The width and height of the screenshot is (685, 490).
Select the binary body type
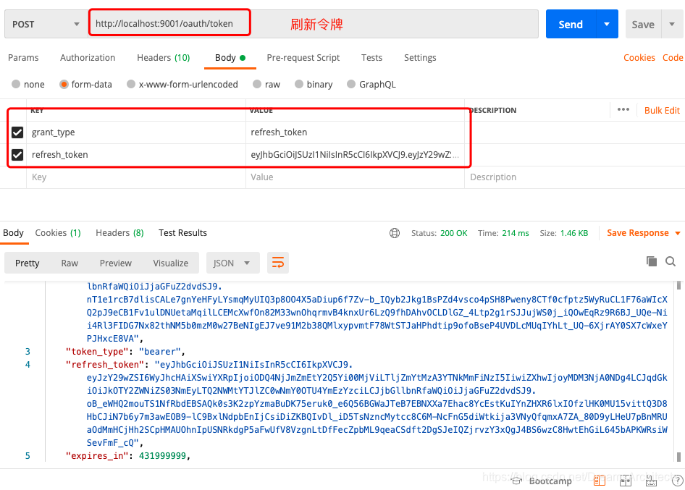pyautogui.click(x=299, y=84)
